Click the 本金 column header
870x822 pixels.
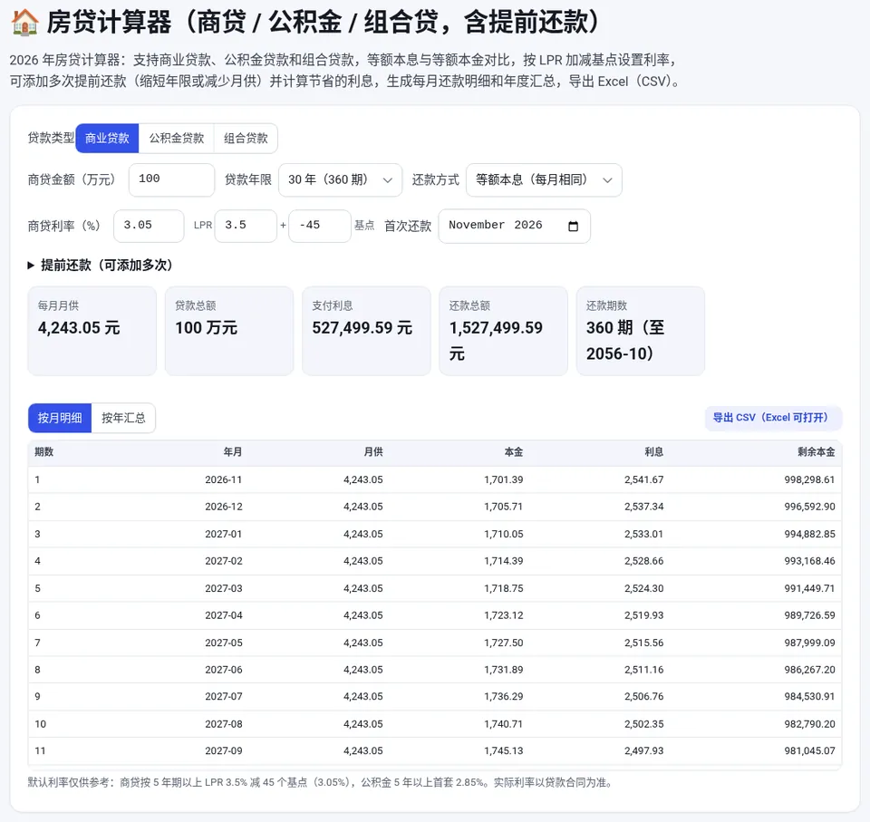click(x=514, y=452)
